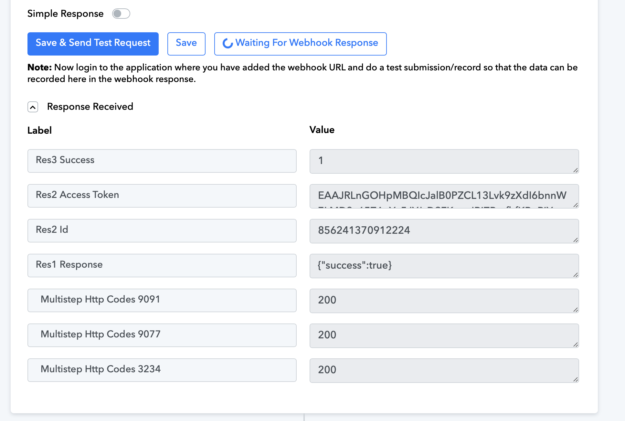Click the Save button
The image size is (625, 421).
(186, 44)
